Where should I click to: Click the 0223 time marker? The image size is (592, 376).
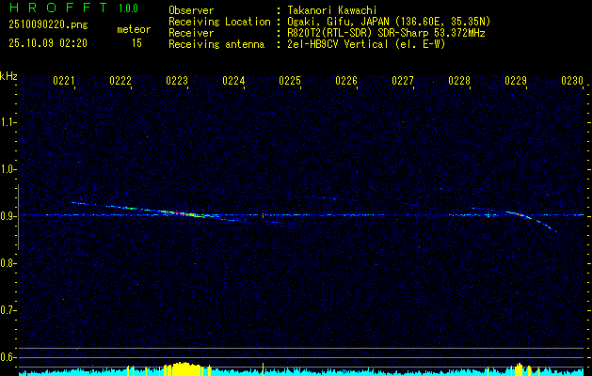pyautogui.click(x=176, y=82)
